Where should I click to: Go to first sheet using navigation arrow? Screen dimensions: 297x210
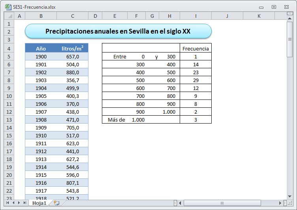tap(8, 203)
